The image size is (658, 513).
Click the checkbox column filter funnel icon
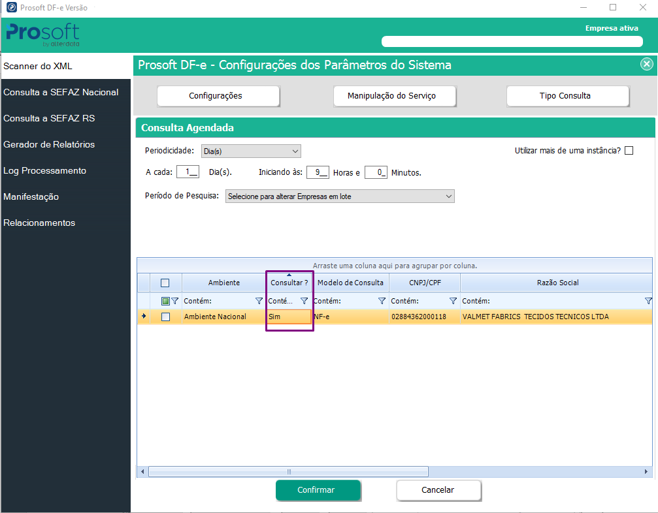pyautogui.click(x=175, y=301)
